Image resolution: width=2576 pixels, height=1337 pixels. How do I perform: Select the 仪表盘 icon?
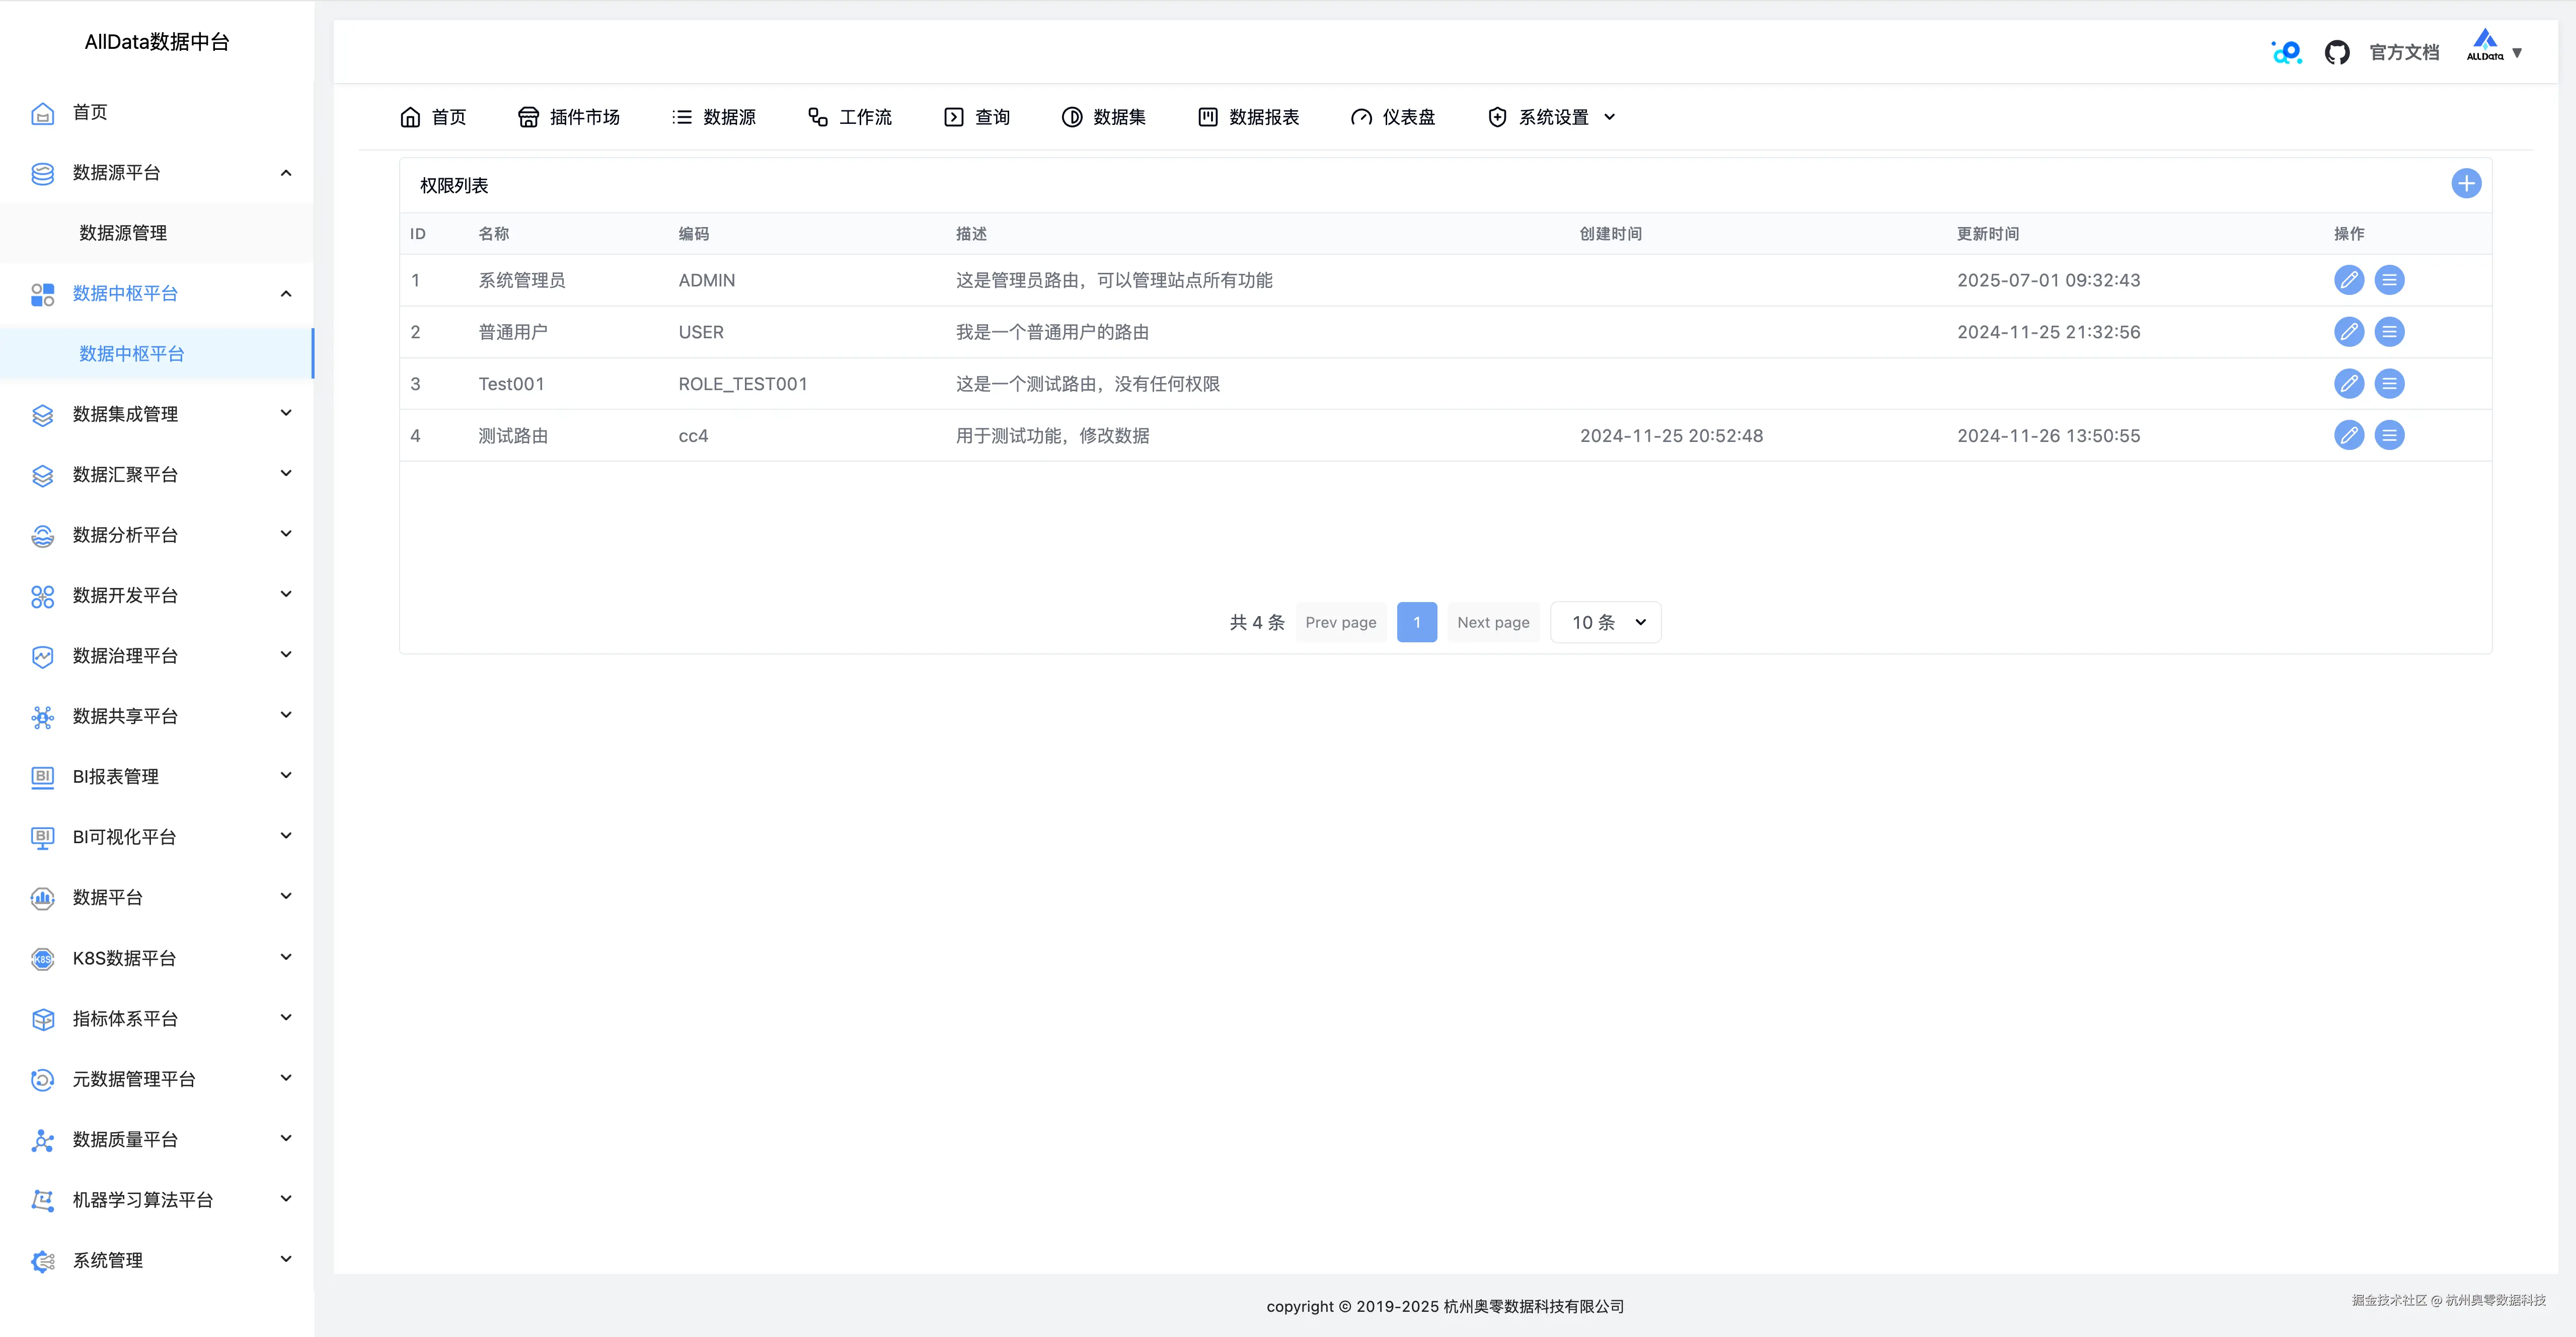[1393, 116]
